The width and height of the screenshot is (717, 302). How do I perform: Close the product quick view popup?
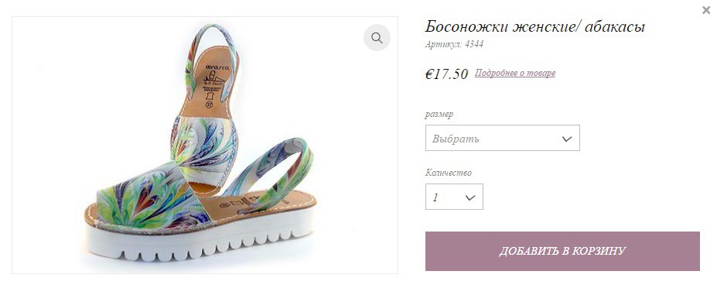point(706,11)
